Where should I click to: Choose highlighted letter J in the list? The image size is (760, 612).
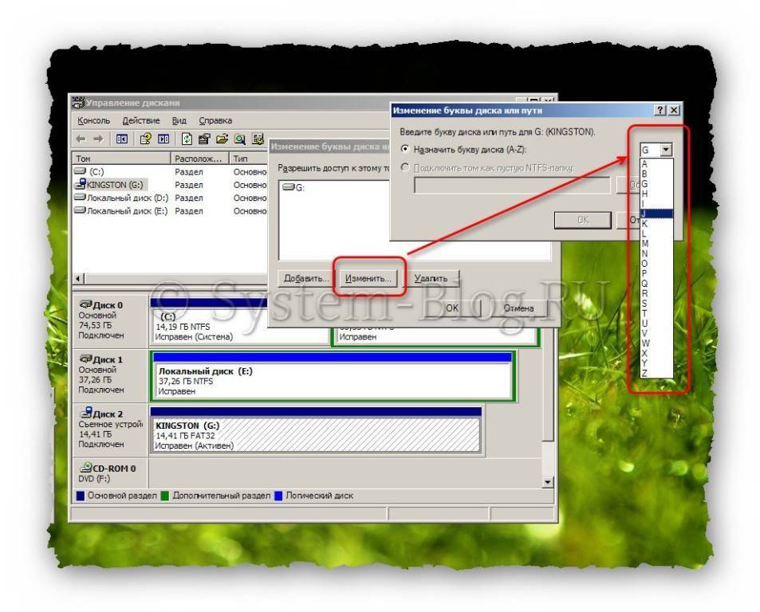click(656, 214)
